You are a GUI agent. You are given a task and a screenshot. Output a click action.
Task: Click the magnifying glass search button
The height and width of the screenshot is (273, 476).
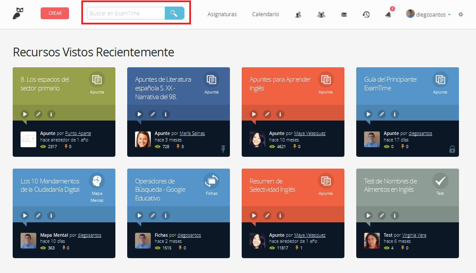point(174,14)
